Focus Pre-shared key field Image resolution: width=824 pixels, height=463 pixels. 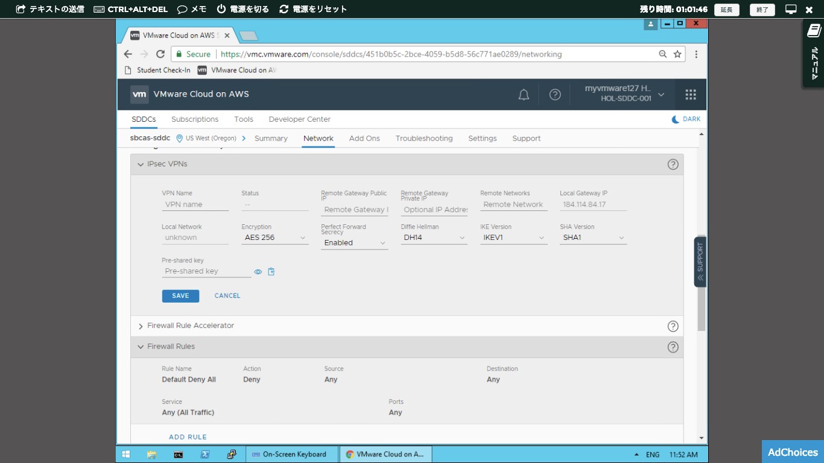206,271
